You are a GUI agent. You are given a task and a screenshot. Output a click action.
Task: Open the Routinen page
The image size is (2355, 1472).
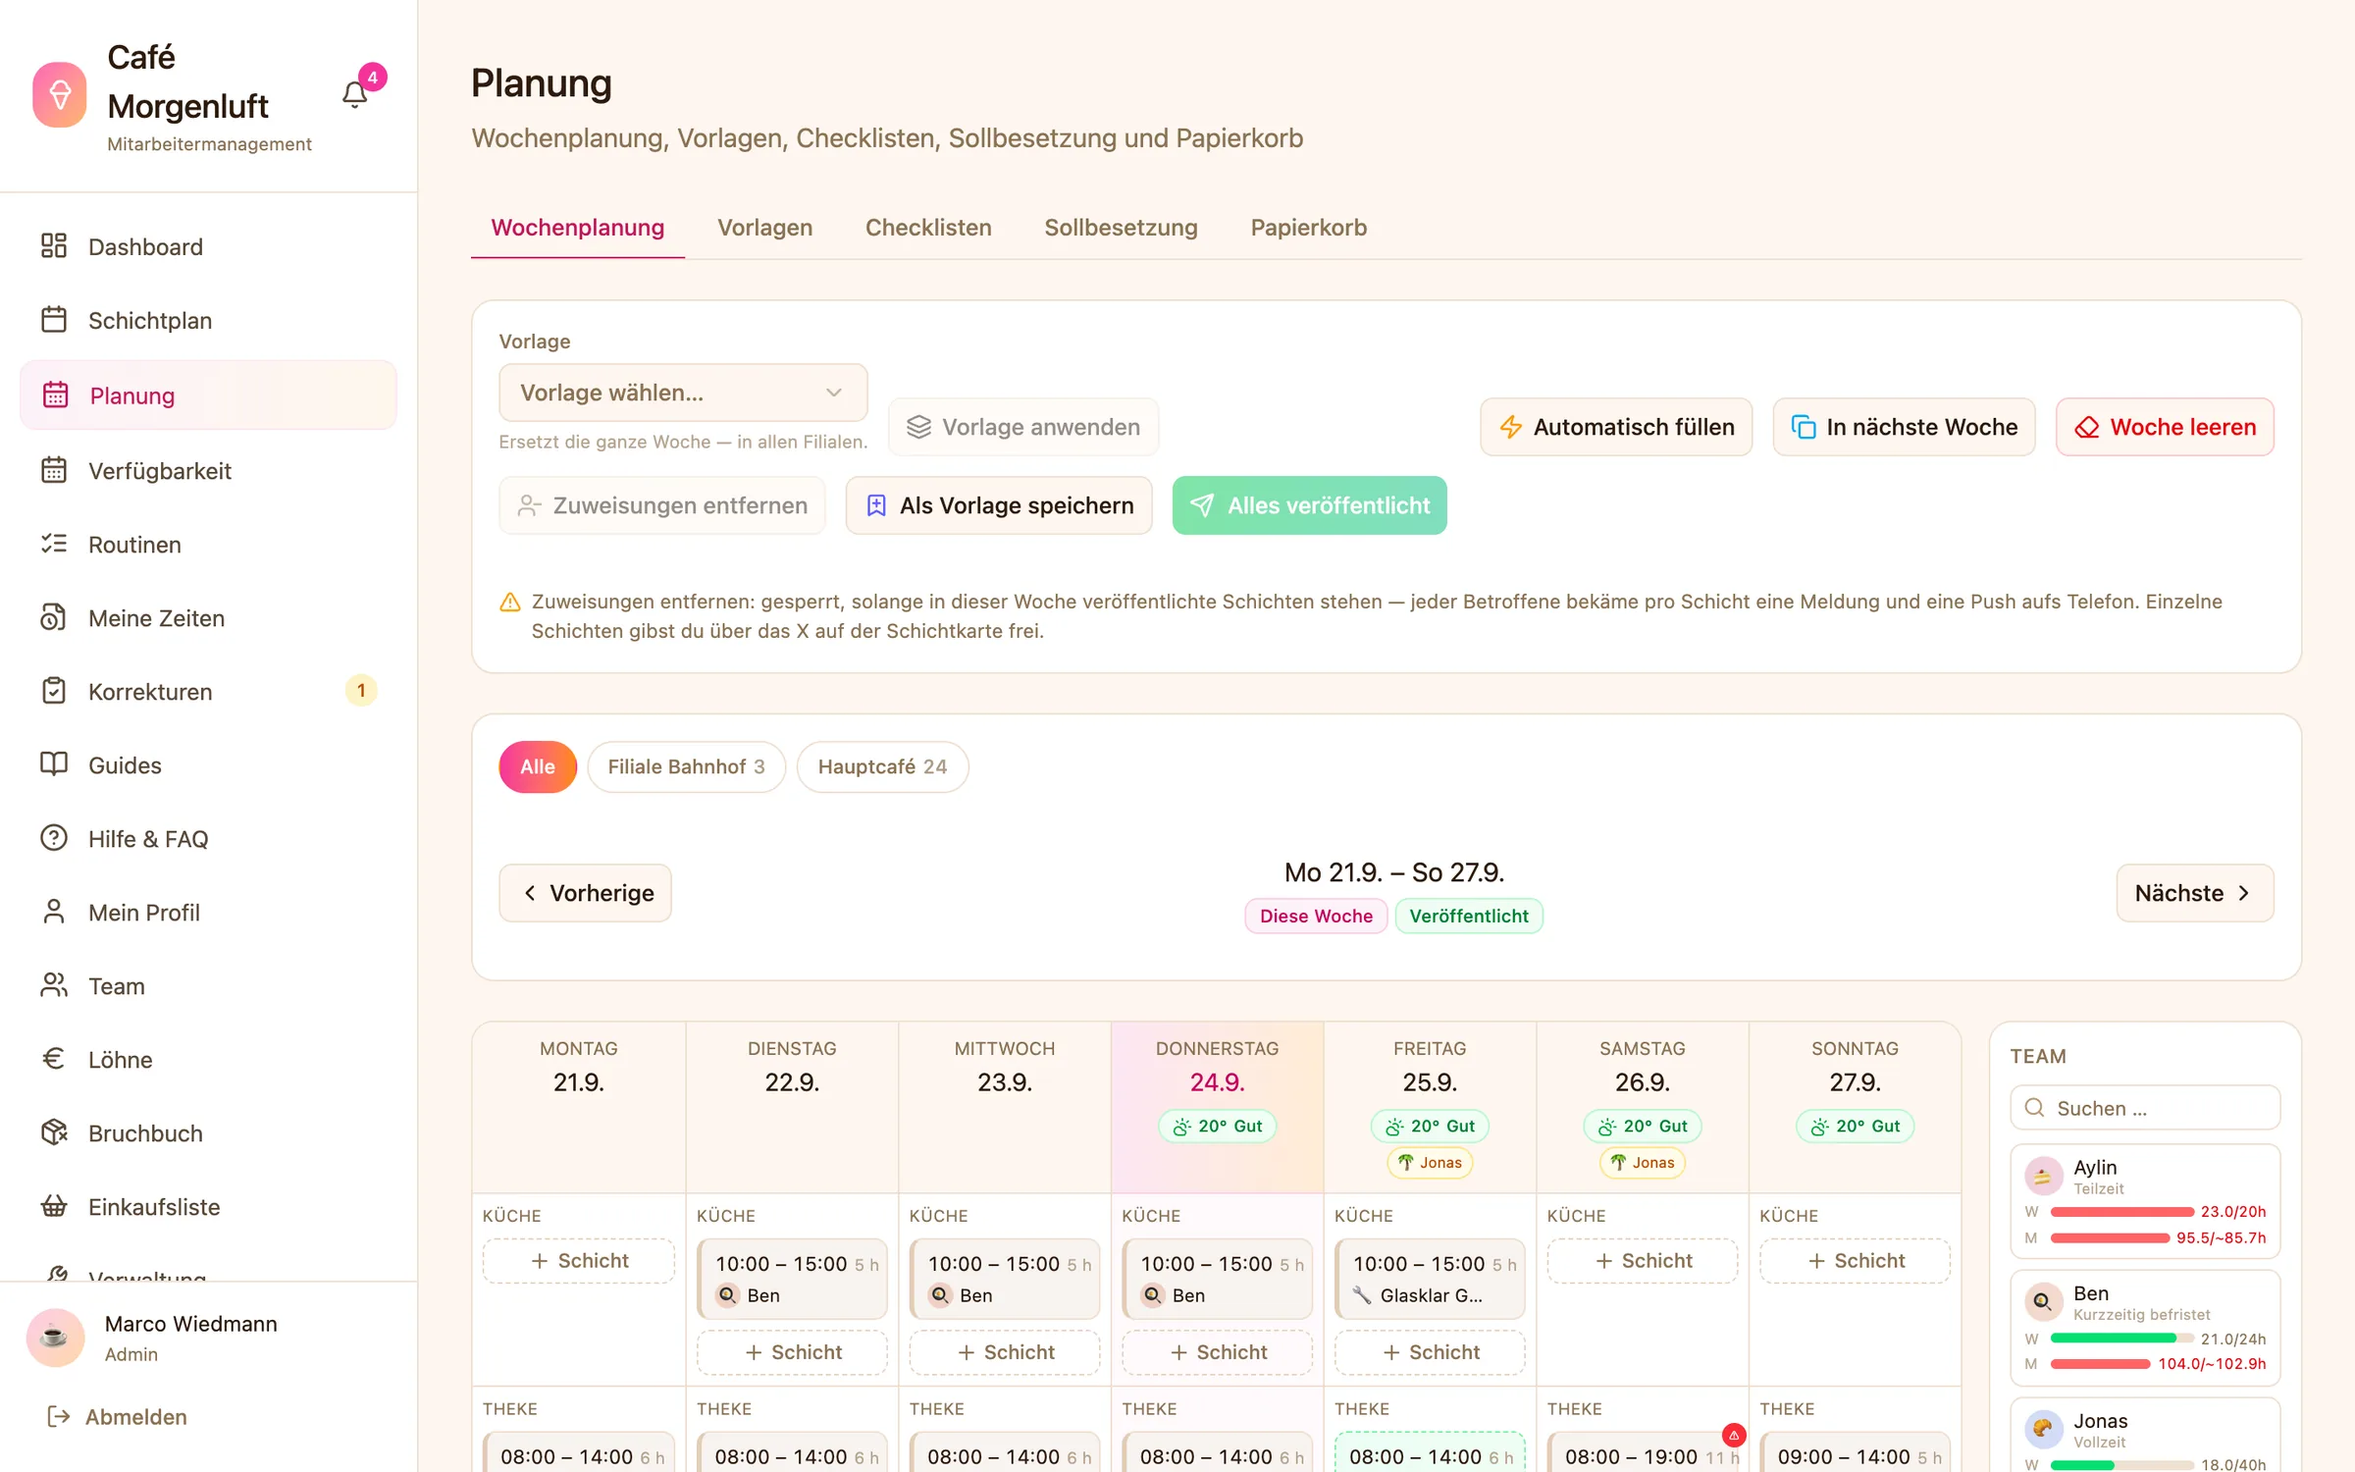click(208, 545)
